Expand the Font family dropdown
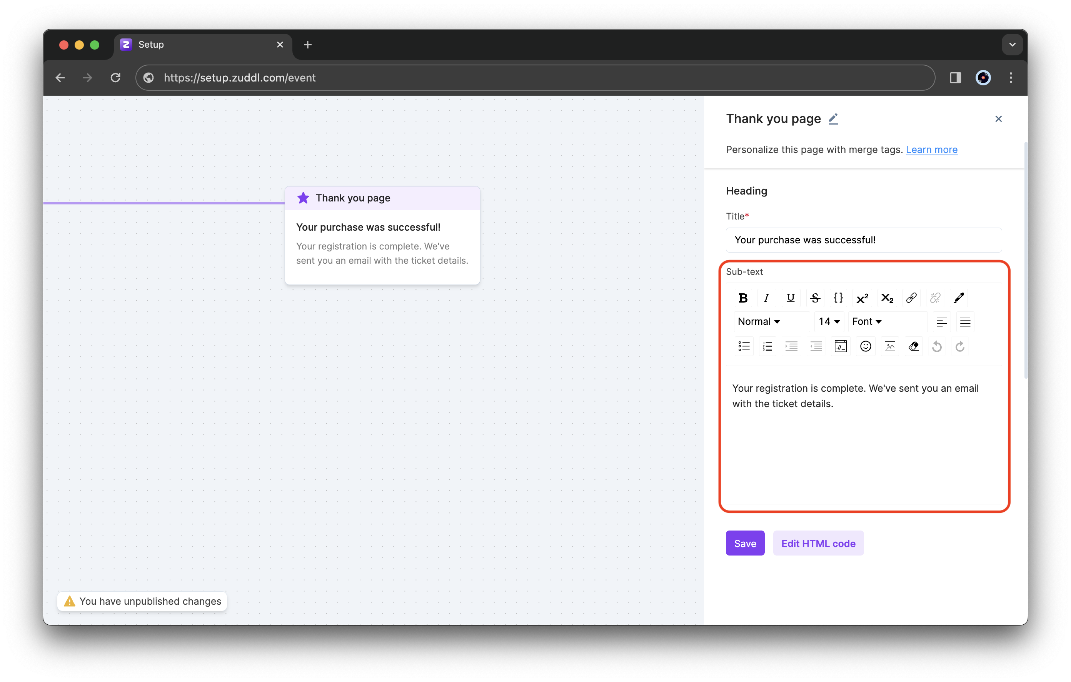 coord(866,321)
